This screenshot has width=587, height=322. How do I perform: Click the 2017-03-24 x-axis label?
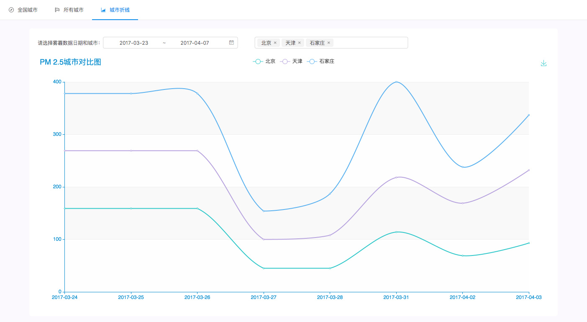pyautogui.click(x=65, y=297)
